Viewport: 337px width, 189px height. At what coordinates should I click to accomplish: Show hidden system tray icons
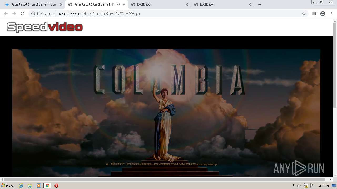(294, 186)
